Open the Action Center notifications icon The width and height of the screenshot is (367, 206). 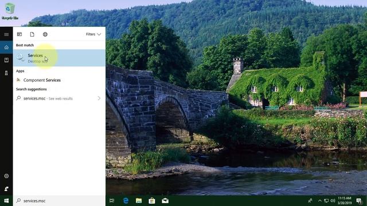point(359,201)
